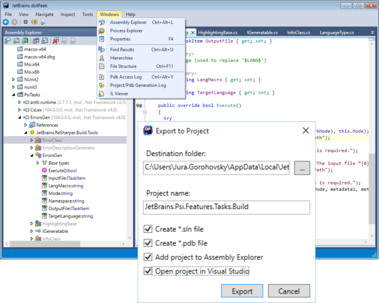
Task: Click the dotPeek logo in the title bar
Action: click(6, 5)
